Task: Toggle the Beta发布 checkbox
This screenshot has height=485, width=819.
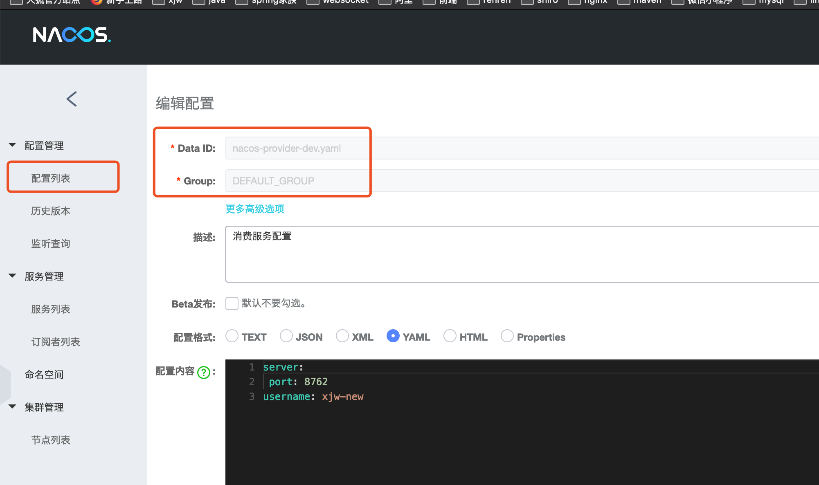Action: (x=232, y=303)
